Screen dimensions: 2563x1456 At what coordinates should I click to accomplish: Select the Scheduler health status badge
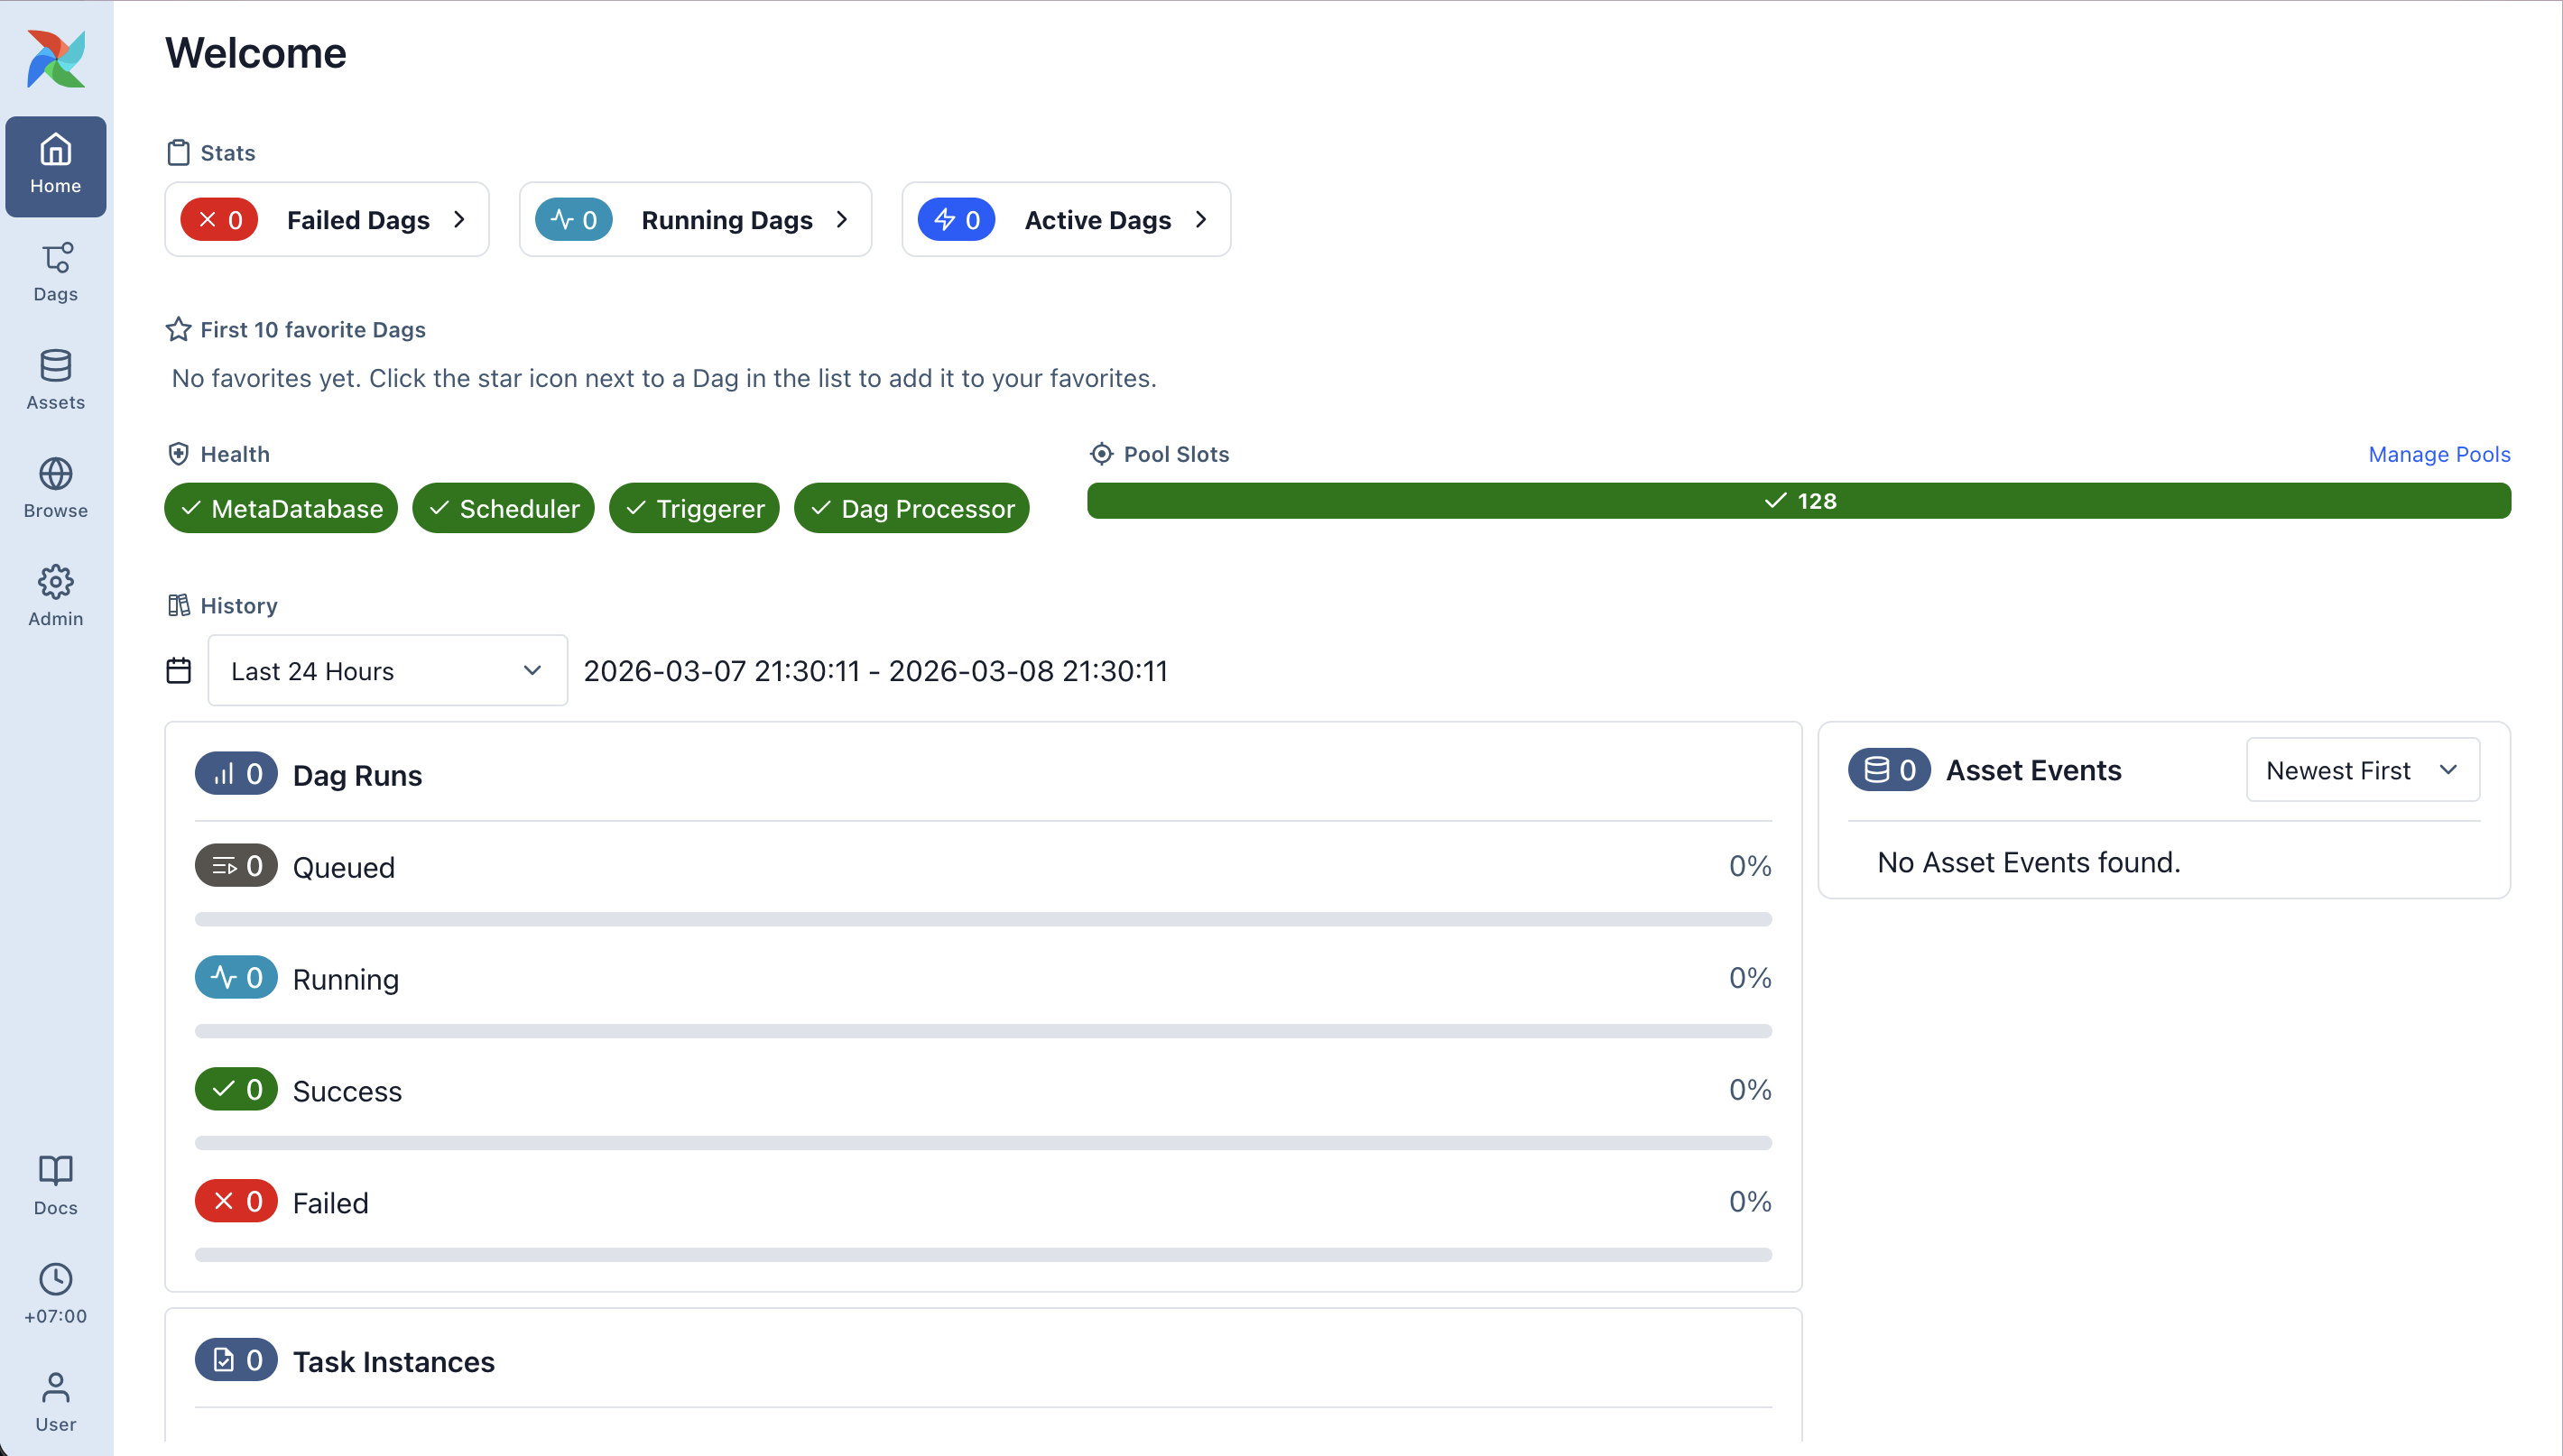tap(504, 508)
